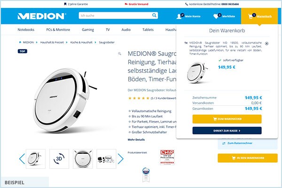Click the Zum Warenkorb button

[227, 119]
